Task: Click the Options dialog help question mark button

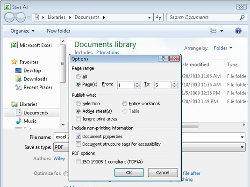Action: 163,58
